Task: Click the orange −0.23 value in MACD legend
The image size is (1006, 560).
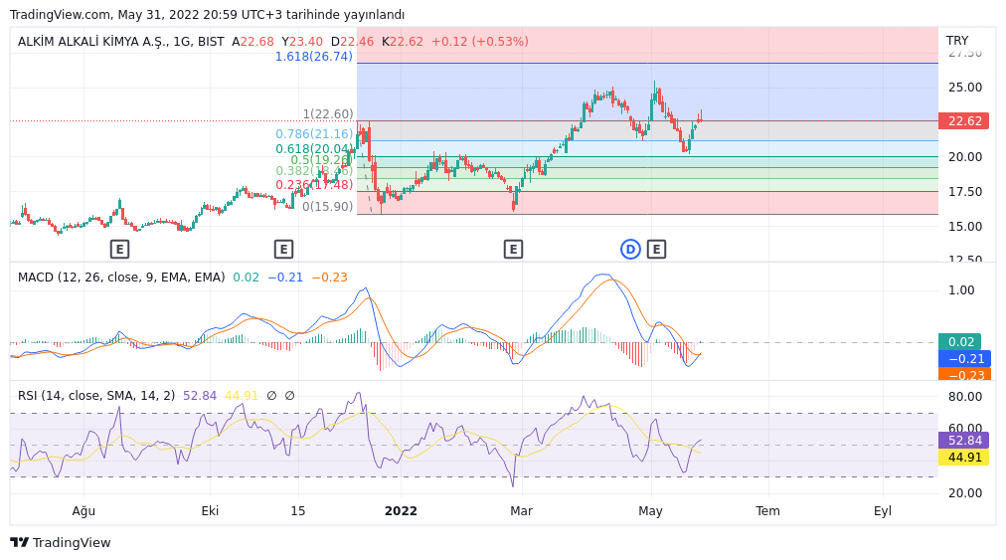Action: [x=329, y=278]
